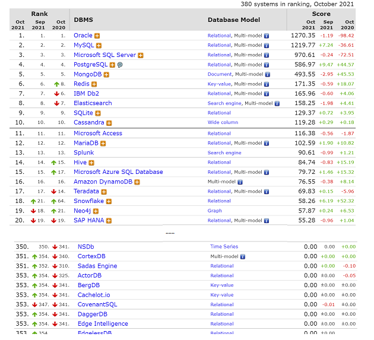Click the Multi-model info icon in SAP HANA row

267,221
